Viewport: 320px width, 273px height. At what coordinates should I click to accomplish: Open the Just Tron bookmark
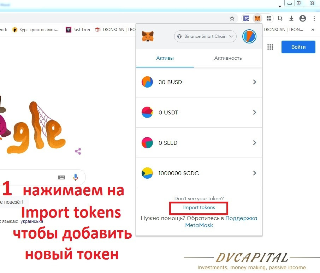[x=78, y=30]
